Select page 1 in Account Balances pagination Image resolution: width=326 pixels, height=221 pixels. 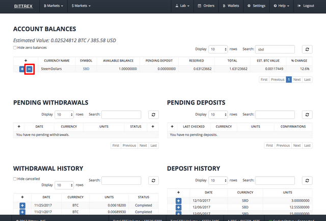[289, 79]
